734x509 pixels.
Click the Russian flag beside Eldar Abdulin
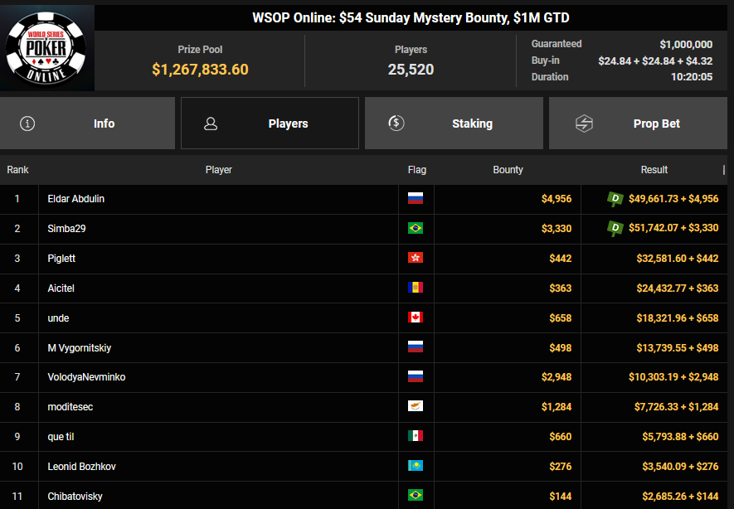coord(416,199)
